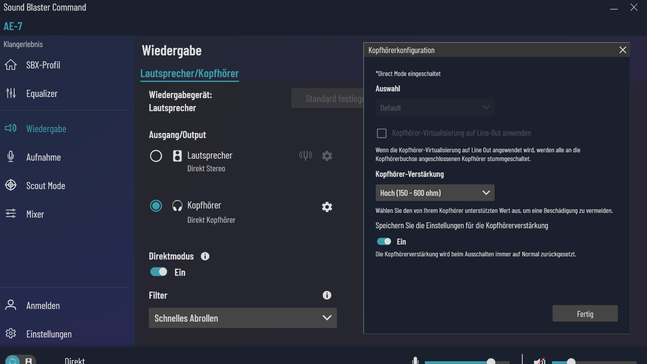Click the Fertig button
647x364 pixels.
[585, 314]
